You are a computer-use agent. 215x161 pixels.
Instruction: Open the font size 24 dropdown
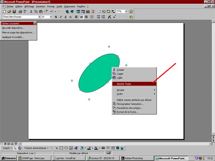51,17
